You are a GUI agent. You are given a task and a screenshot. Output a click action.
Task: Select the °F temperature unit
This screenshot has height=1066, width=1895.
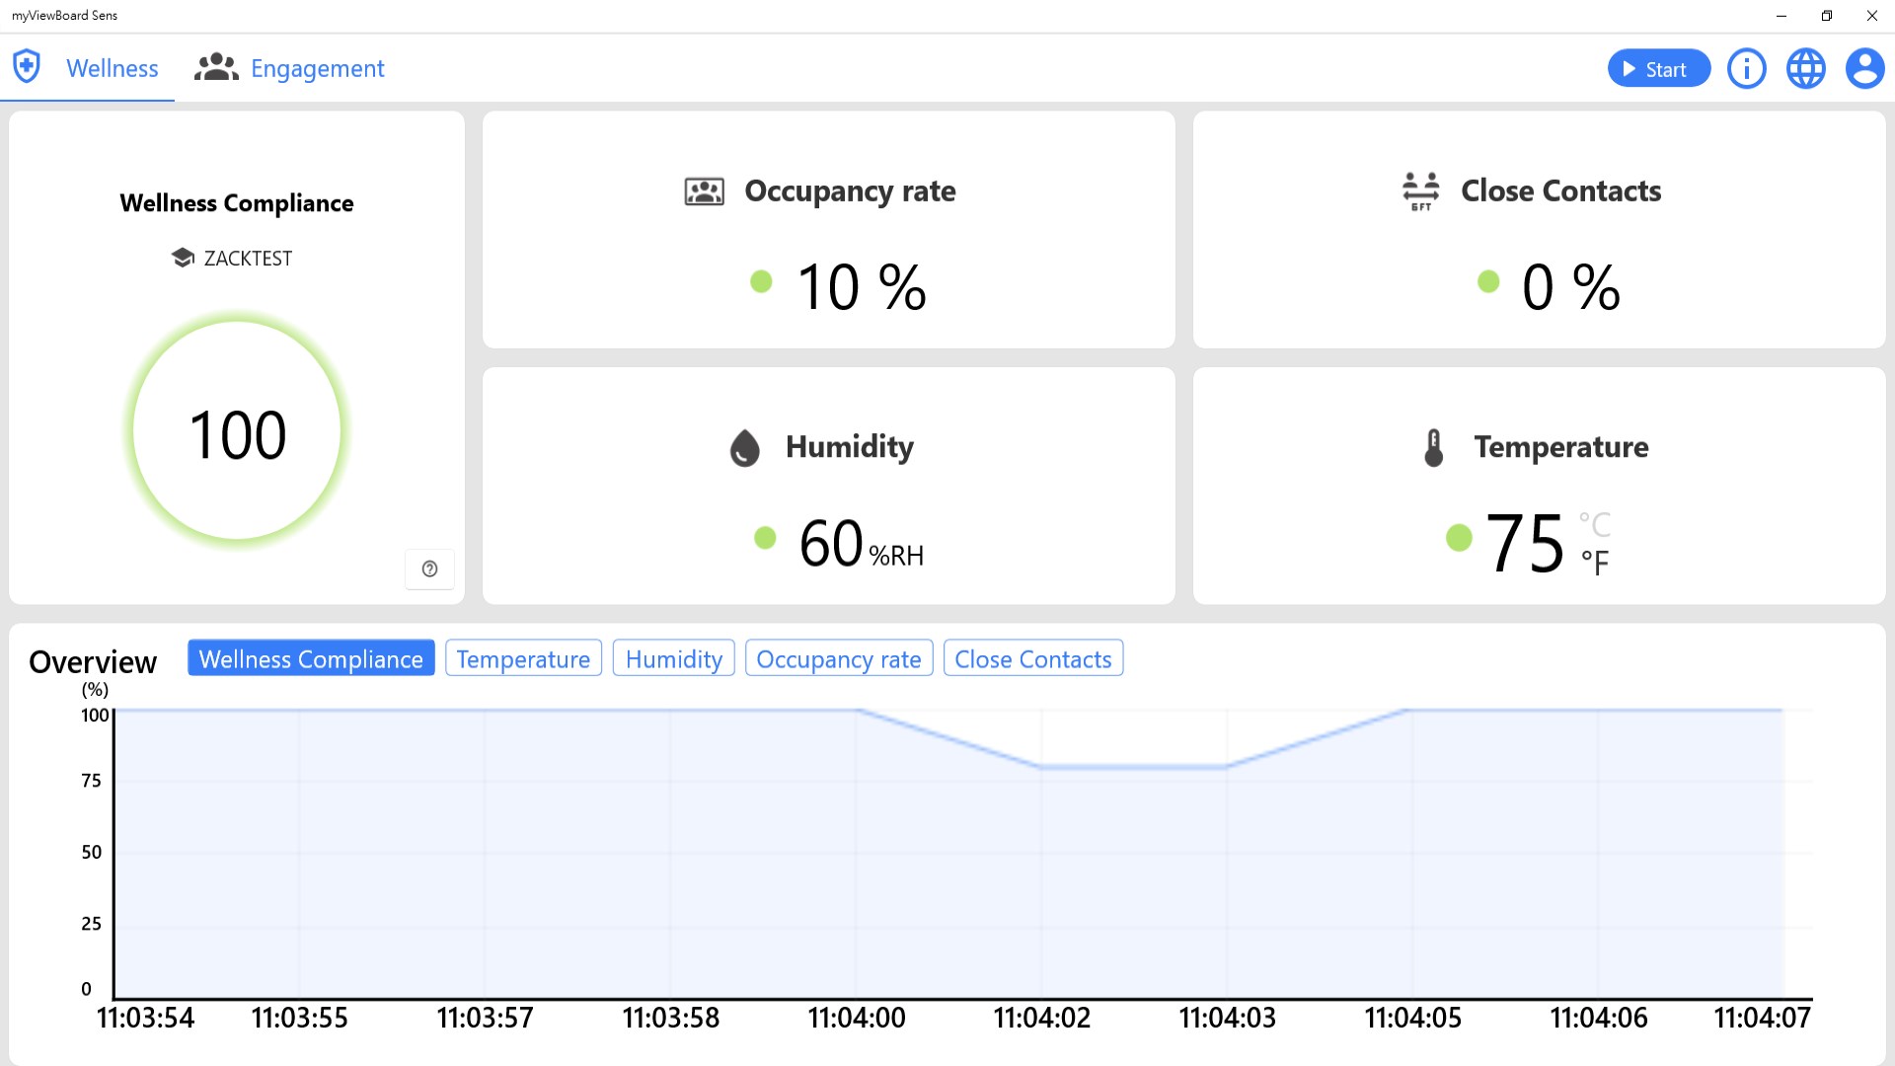tap(1594, 563)
